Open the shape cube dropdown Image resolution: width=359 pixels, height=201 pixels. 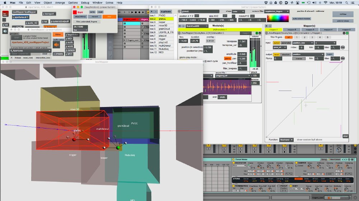tap(238, 11)
